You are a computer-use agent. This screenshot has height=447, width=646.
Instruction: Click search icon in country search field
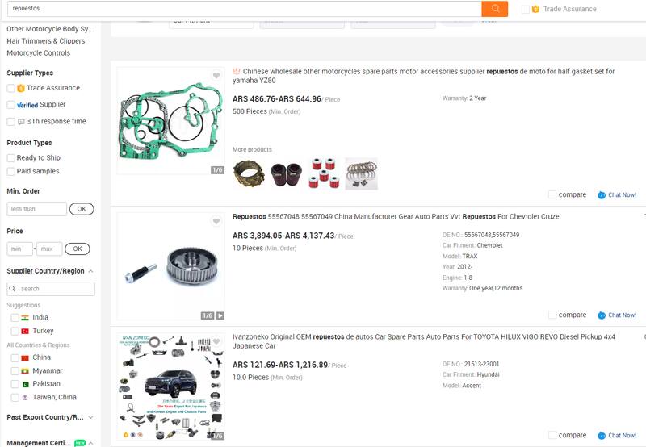[12, 289]
